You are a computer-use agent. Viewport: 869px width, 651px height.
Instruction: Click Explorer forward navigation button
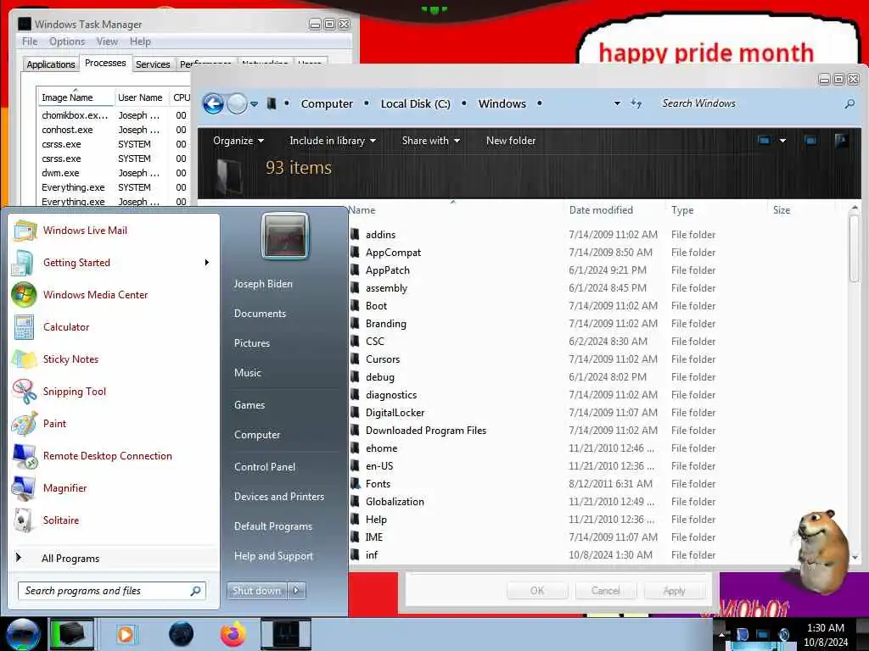pos(238,103)
